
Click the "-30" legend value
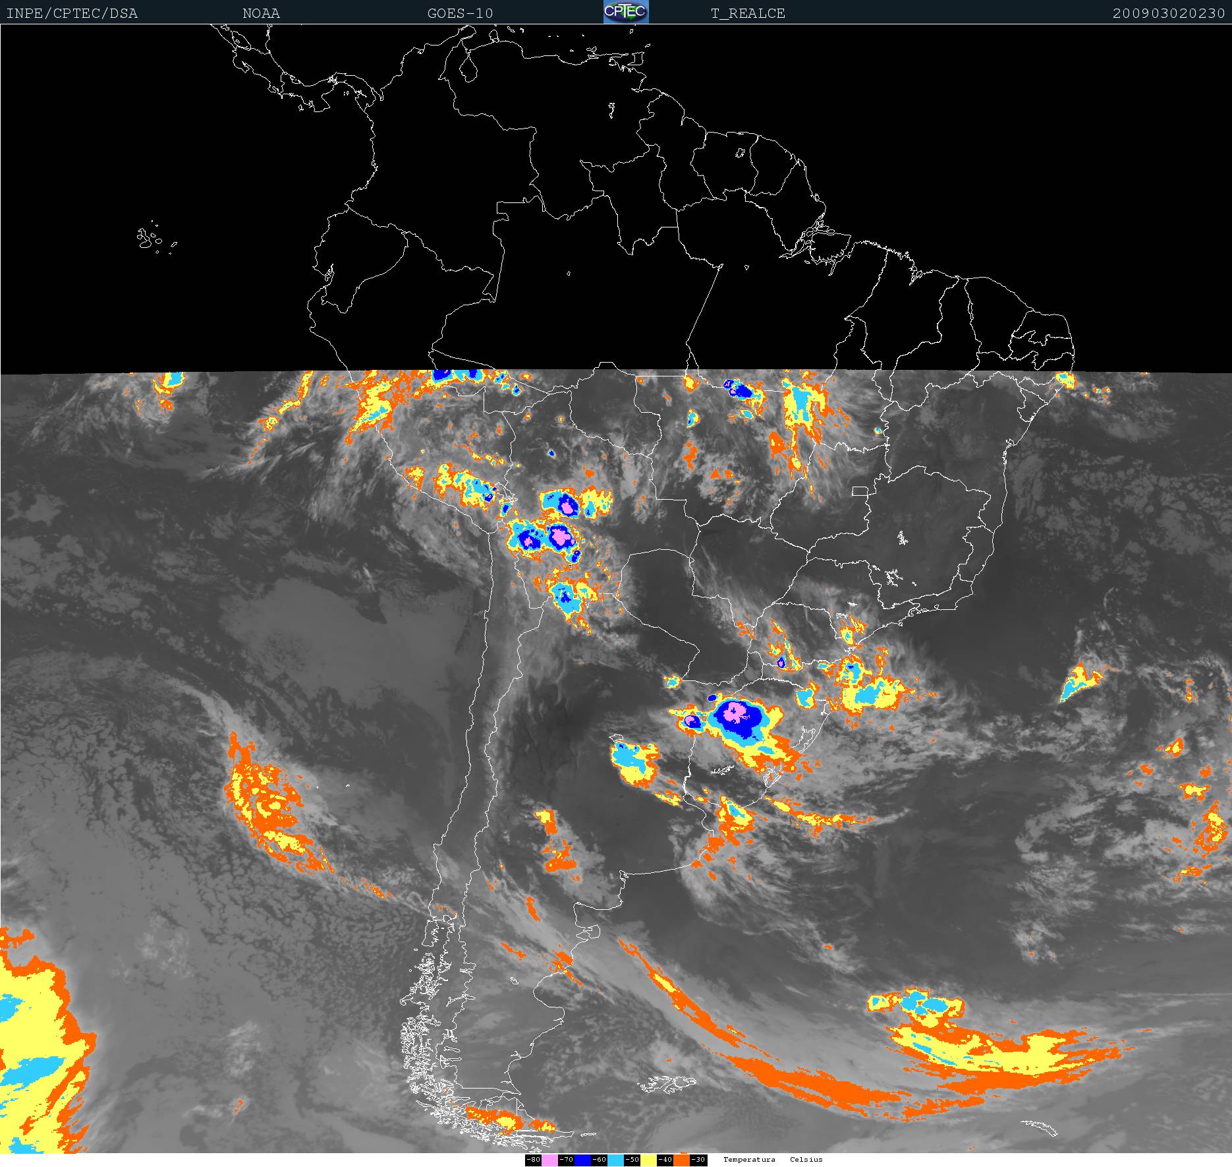pyautogui.click(x=698, y=1160)
